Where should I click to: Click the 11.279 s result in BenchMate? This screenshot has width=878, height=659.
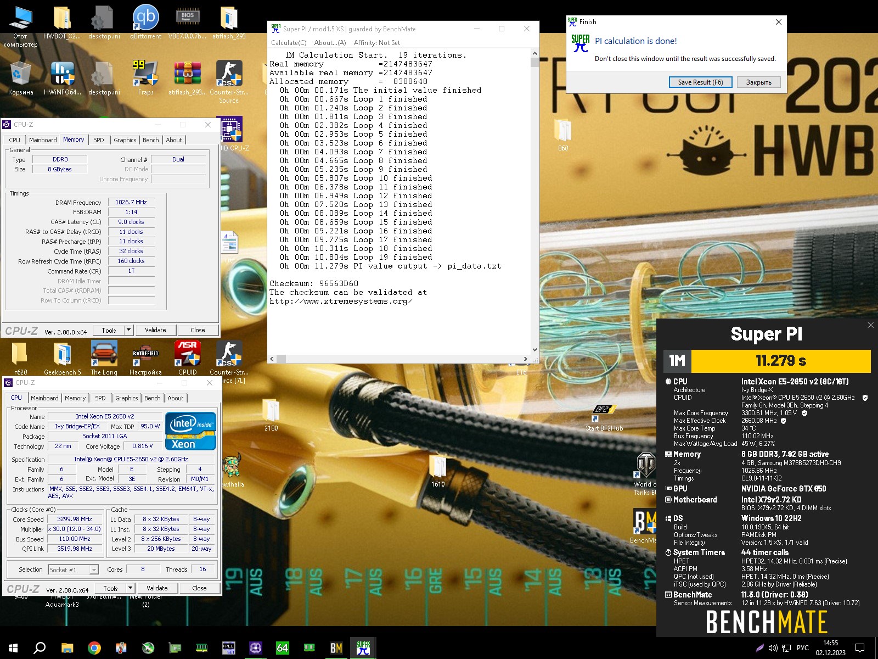click(780, 361)
